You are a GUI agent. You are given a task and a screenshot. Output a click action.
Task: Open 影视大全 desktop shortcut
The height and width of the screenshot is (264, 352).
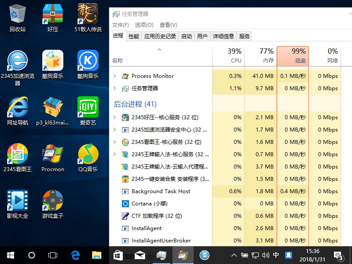pos(18,204)
